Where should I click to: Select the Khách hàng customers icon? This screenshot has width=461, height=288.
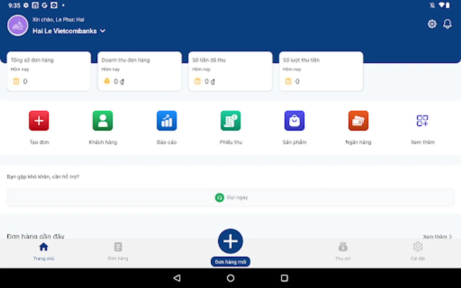(x=102, y=126)
